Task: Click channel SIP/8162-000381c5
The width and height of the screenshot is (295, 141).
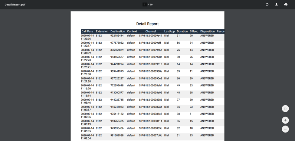Action: click(x=150, y=114)
